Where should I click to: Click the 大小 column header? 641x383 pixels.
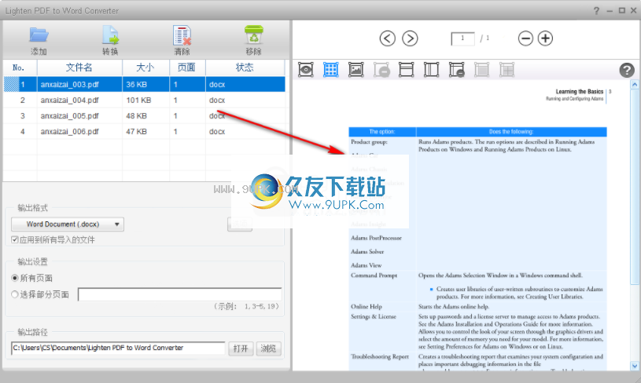(146, 67)
